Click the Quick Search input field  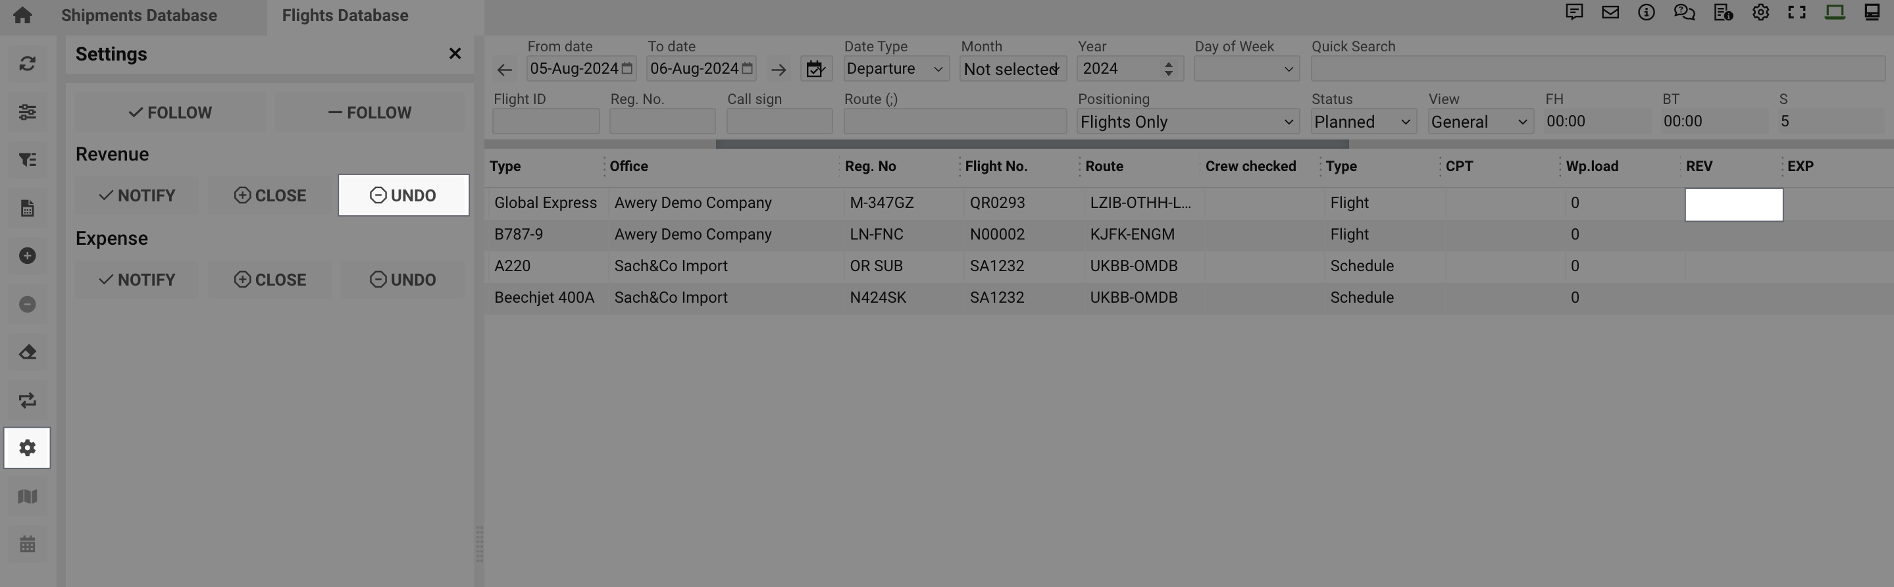1597,69
